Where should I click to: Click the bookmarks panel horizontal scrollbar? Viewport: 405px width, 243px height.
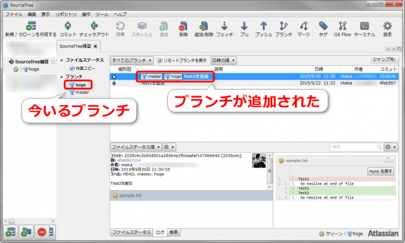tap(30, 222)
